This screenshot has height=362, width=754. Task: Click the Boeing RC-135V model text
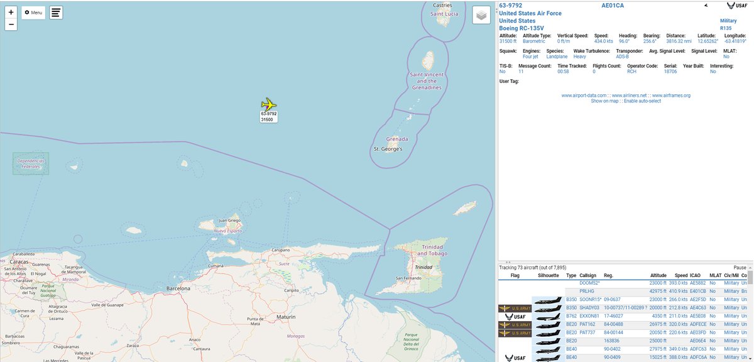click(521, 28)
